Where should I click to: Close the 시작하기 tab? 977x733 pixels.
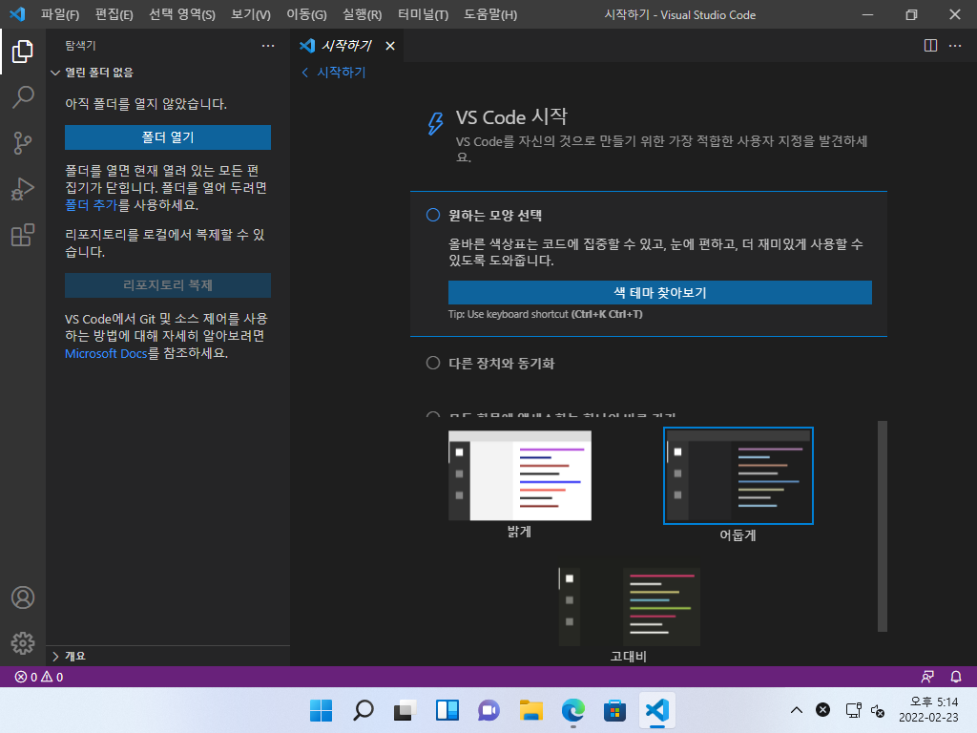[390, 46]
